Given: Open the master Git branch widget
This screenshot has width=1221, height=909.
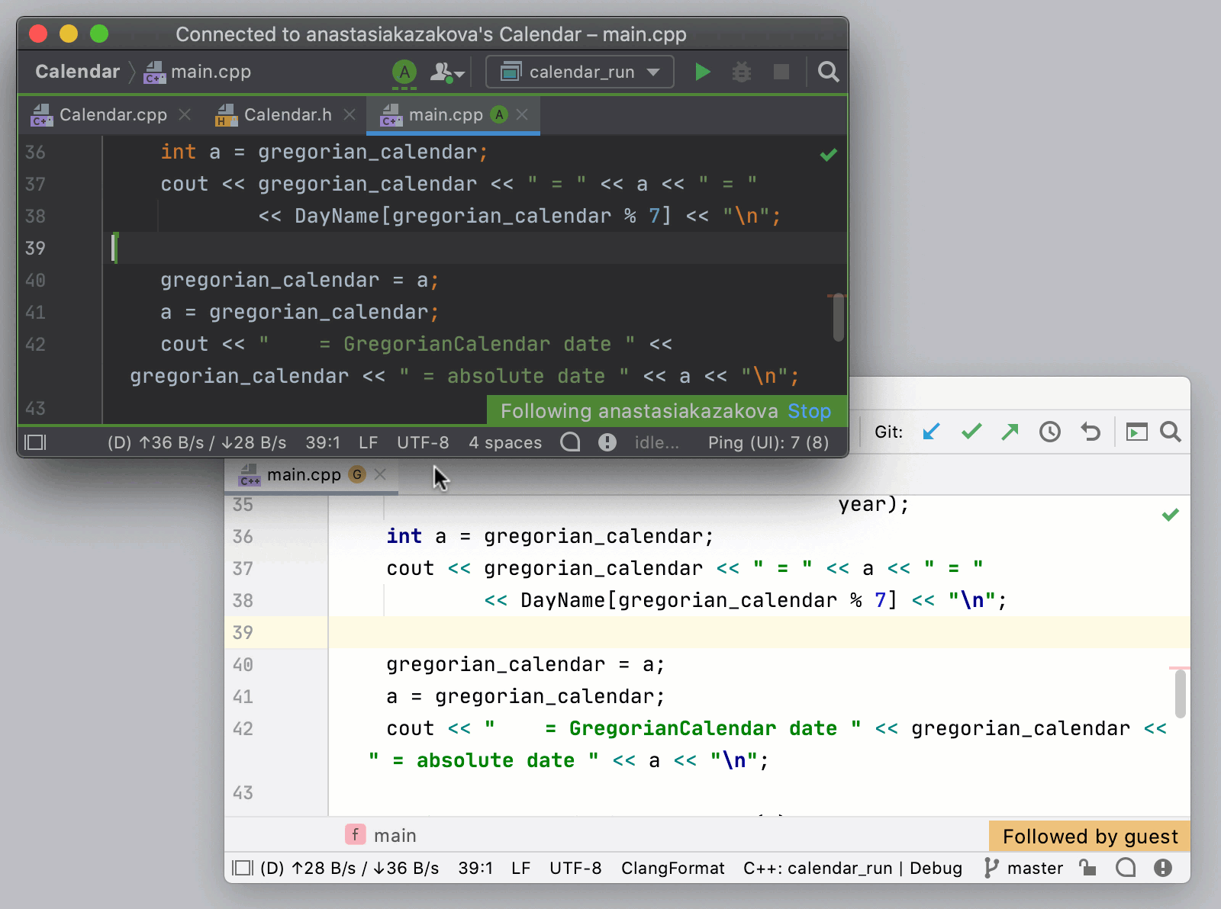Looking at the screenshot, I should point(1023,868).
